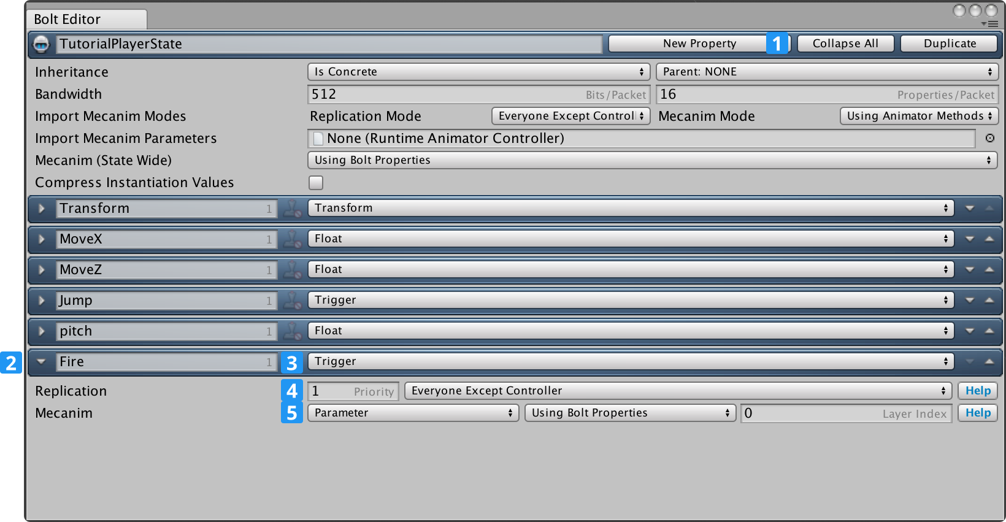Screen dimensions: 1006x522
Task: Open the object picker for Animator Controller
Action: pos(989,139)
